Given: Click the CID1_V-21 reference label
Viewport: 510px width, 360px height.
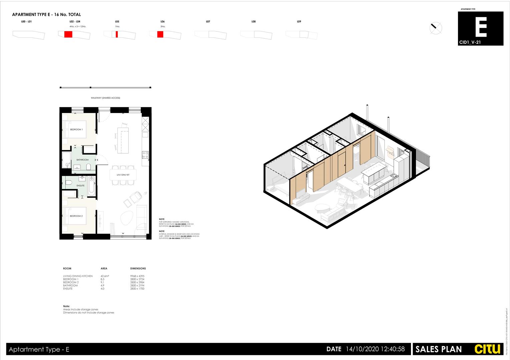Looking at the screenshot, I should pos(470,42).
